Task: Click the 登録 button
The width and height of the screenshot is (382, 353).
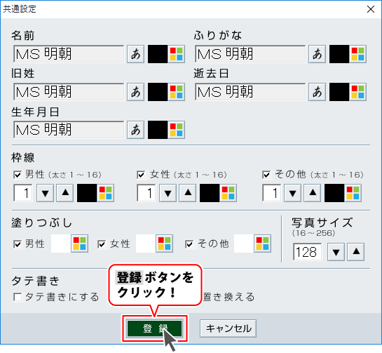Action: coord(154,328)
